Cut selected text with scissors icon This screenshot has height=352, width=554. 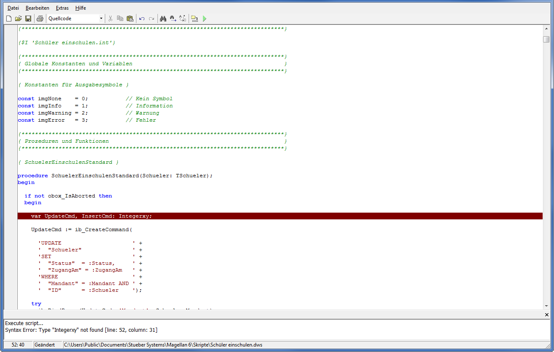pos(111,19)
